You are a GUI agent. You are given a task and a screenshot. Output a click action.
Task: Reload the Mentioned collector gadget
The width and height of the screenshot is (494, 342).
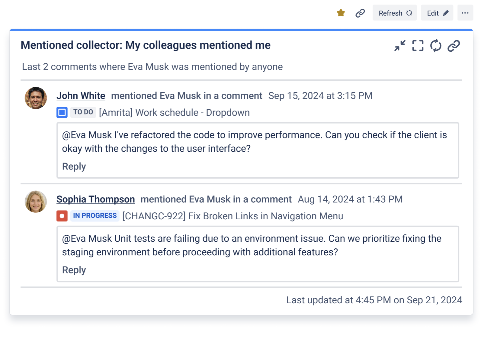[x=436, y=46]
